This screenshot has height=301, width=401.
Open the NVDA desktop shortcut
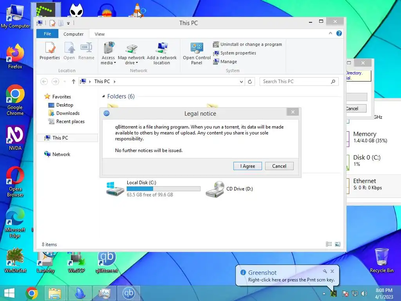click(15, 138)
